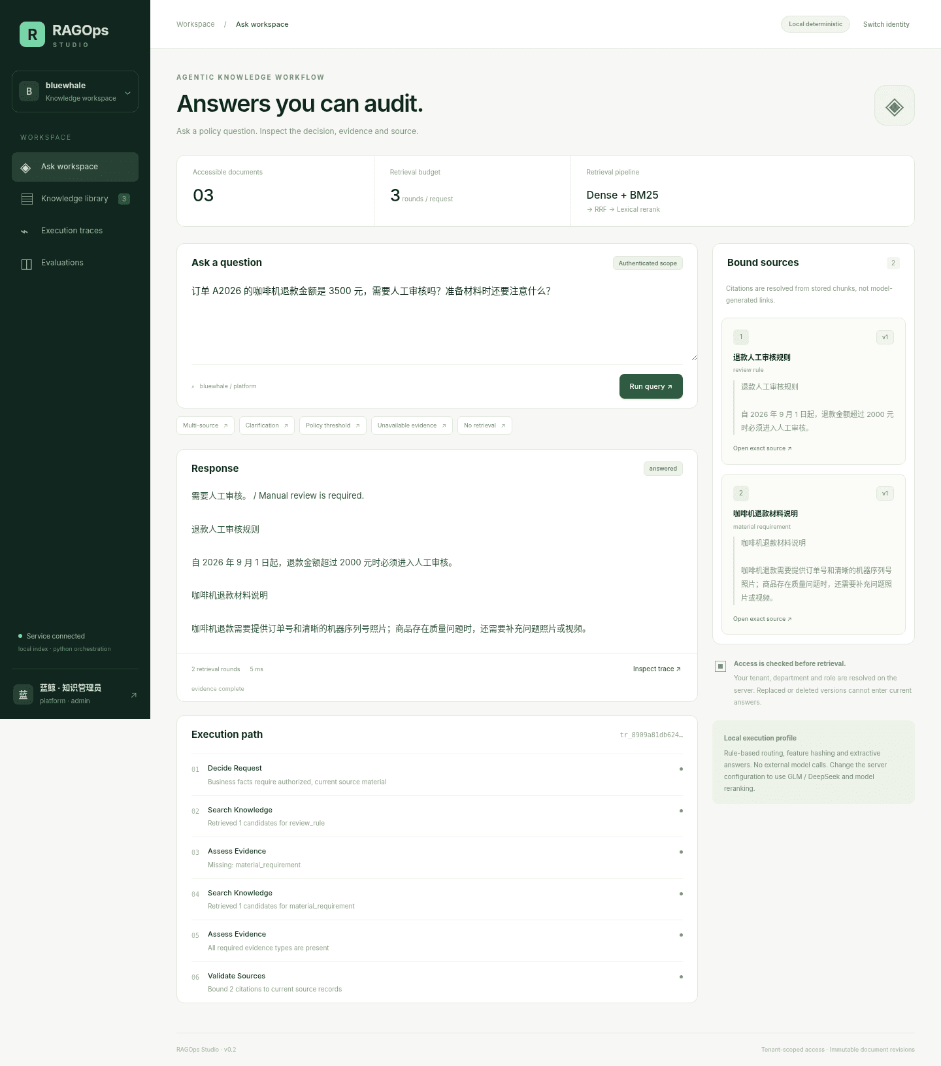Click the RAGOps Studio R logo
This screenshot has height=1066, width=941.
(x=32, y=35)
